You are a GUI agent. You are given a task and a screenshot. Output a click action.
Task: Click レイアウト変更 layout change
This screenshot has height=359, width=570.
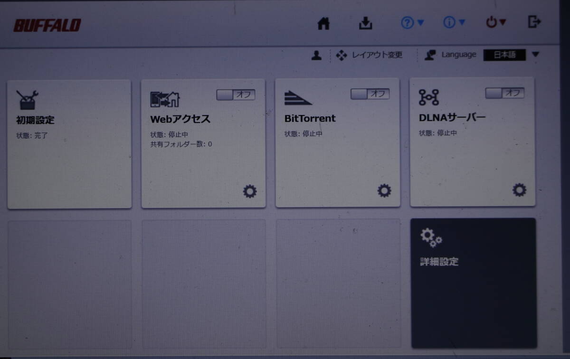[x=369, y=55]
